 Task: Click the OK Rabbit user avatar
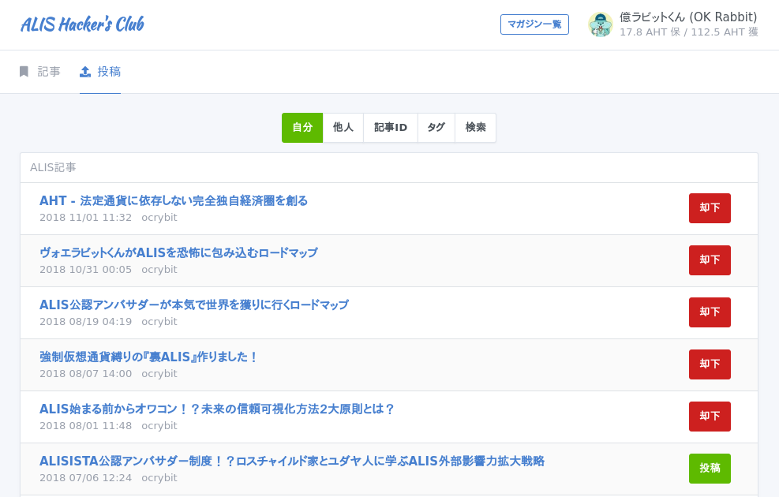coord(601,24)
